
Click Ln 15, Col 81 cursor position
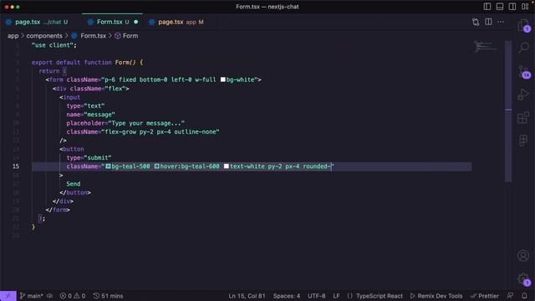click(247, 296)
